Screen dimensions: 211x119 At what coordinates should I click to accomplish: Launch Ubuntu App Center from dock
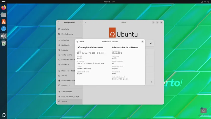(x=4, y=22)
